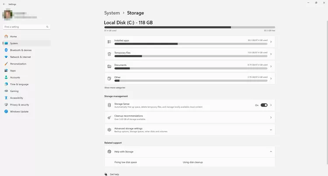Screen dimensions: 328x176
Task: Click the Cleanup recommendations broom icon
Action: [109, 117]
